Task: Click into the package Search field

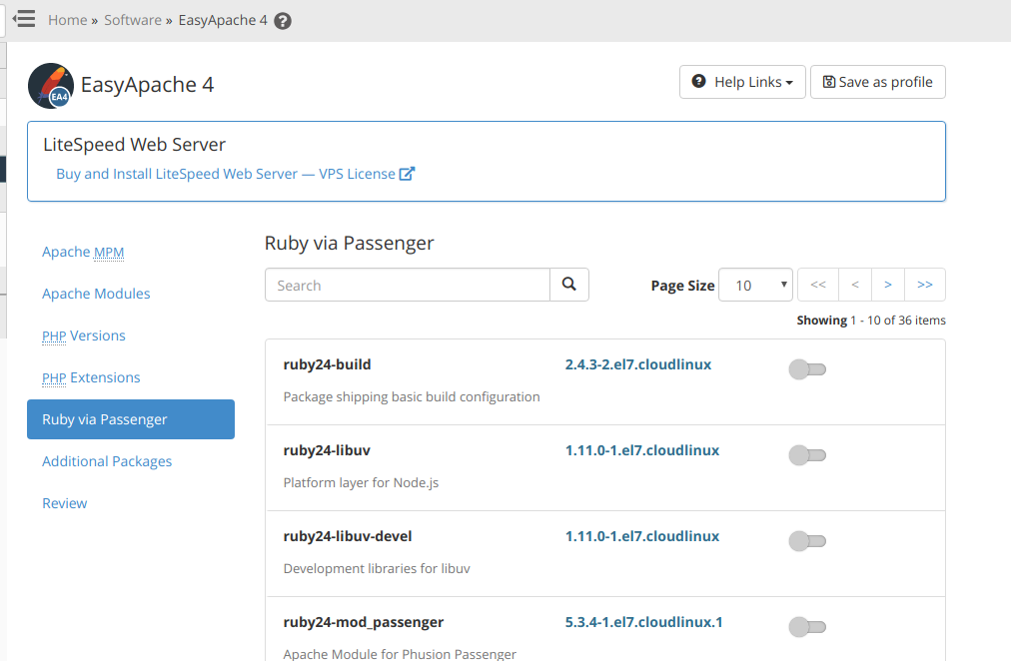Action: (x=408, y=285)
